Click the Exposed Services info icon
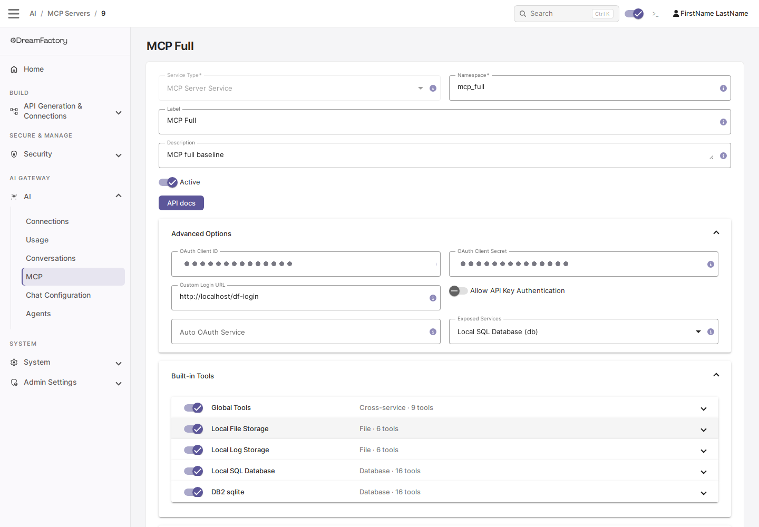The height and width of the screenshot is (527, 759). coord(711,332)
